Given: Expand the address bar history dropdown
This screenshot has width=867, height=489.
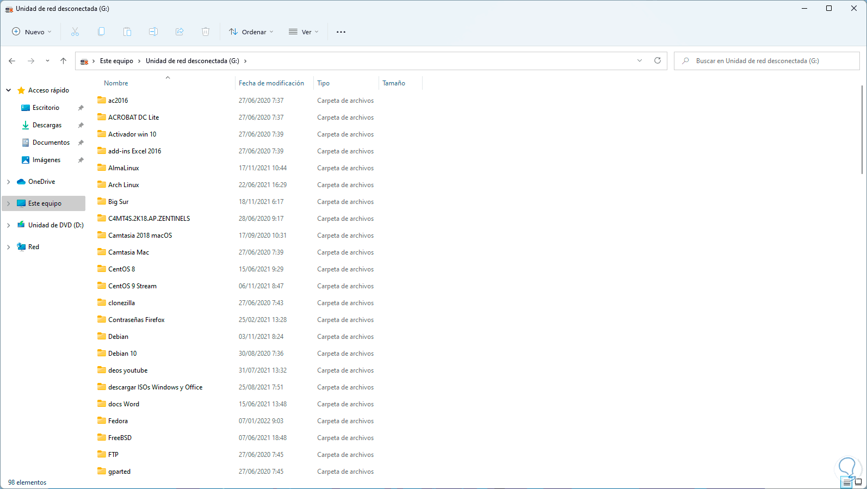Looking at the screenshot, I should pyautogui.click(x=640, y=60).
